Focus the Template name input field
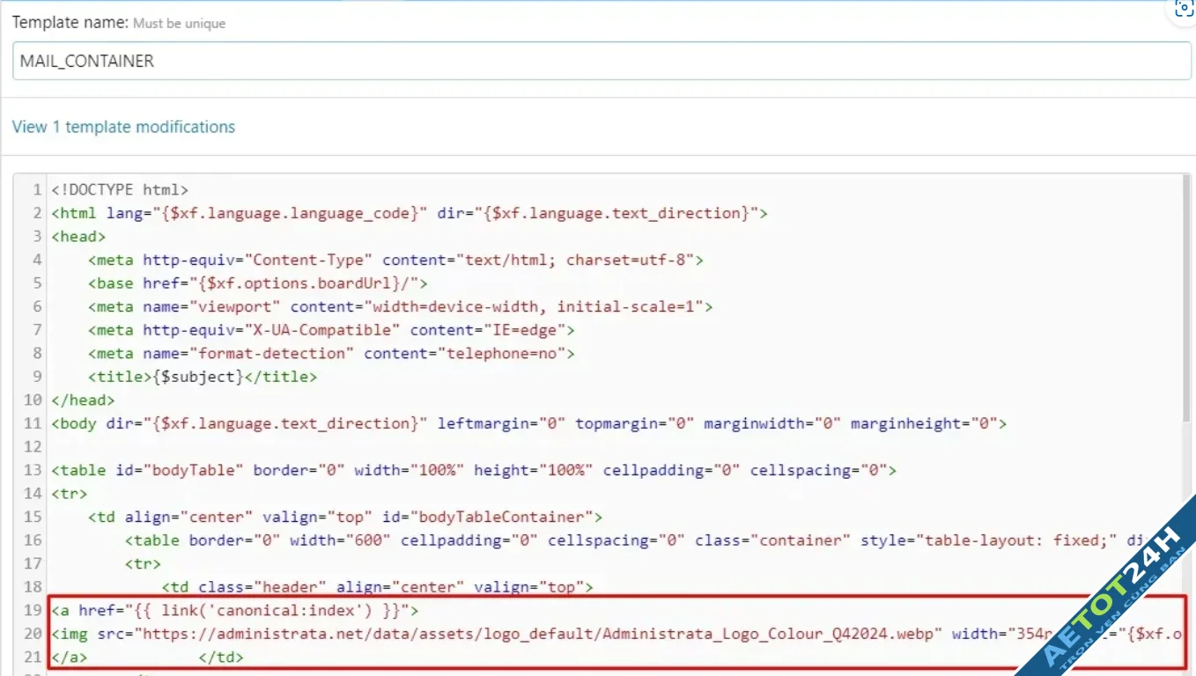 [602, 62]
